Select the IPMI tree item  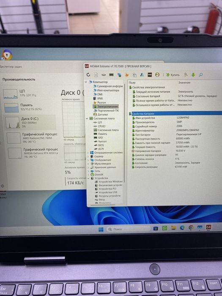(98, 99)
